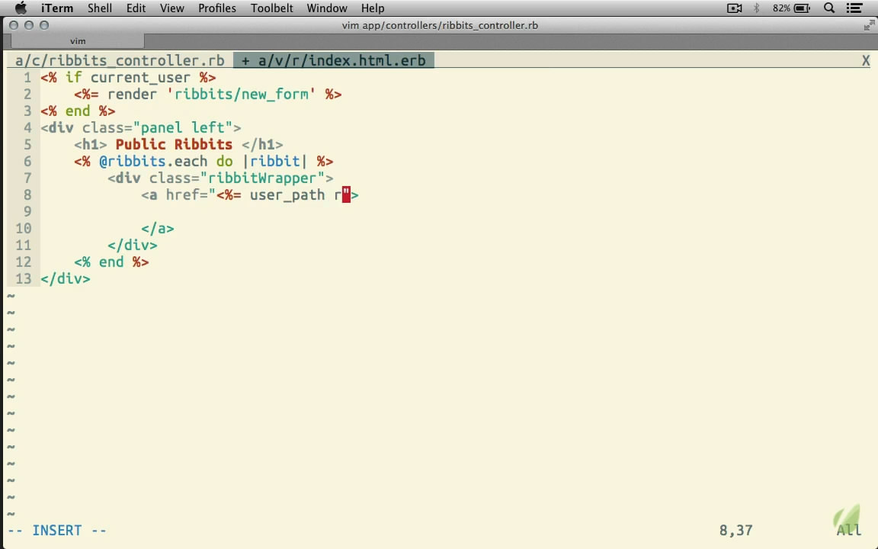Switch to a/c/ribbits_controller.rb vim tab
878x549 pixels.
(x=120, y=60)
